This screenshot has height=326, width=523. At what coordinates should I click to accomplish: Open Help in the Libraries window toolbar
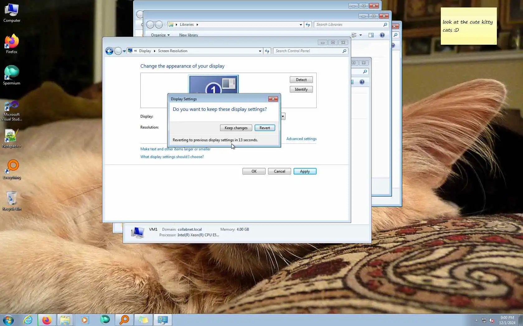point(382,35)
